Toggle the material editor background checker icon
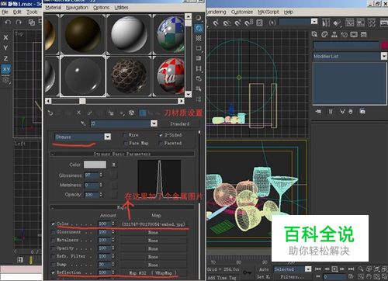388x281 pixels. click(199, 38)
